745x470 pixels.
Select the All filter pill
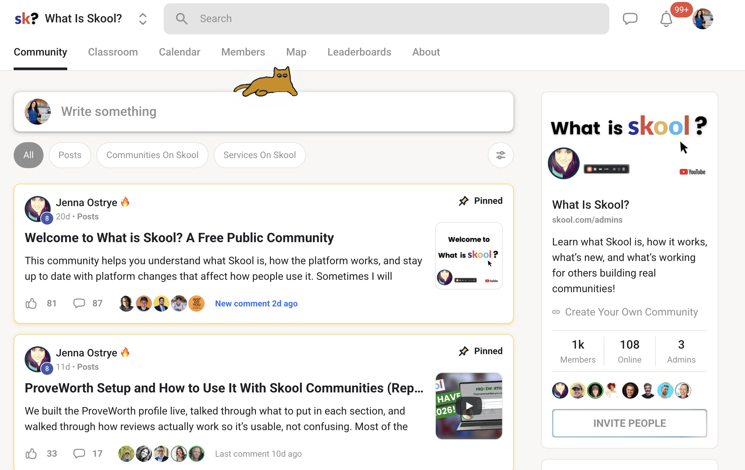[x=28, y=155]
